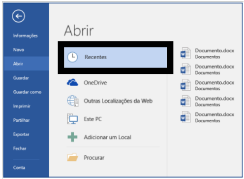Select Exportar in the sidebar
This screenshot has width=244, height=179.
tap(21, 134)
